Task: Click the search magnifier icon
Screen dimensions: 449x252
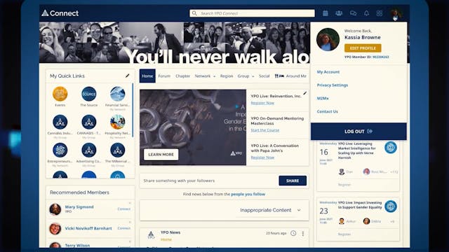Action: coord(194,13)
